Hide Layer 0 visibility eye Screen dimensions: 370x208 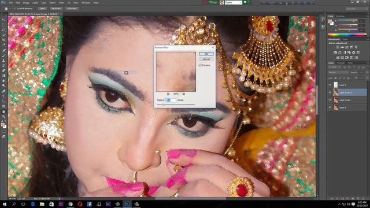[x=330, y=107]
